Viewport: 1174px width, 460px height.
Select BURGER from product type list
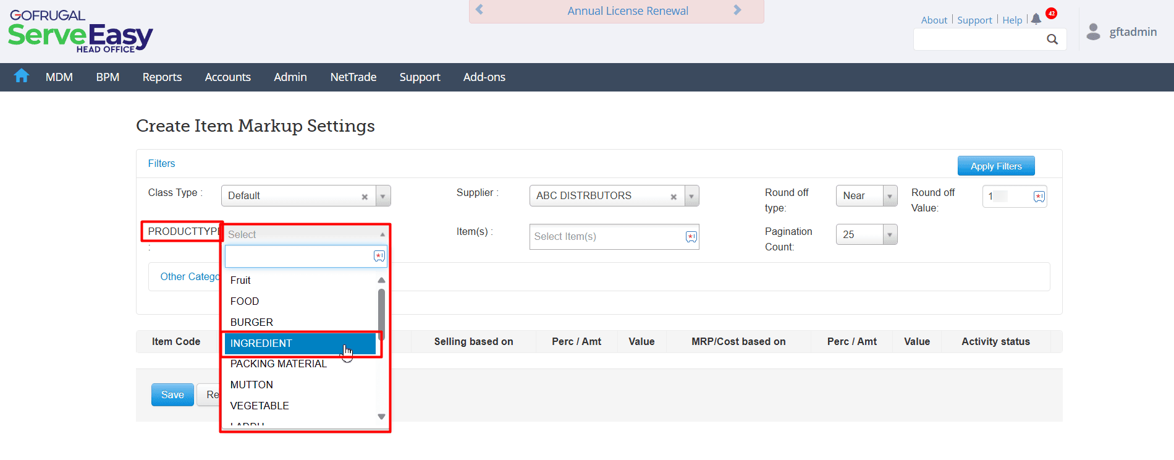tap(300, 322)
